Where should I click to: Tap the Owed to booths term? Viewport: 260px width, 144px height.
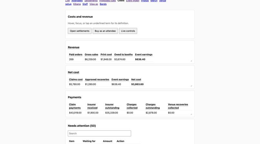123,55
